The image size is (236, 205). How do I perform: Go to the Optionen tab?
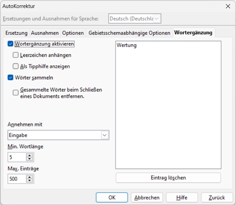73,33
